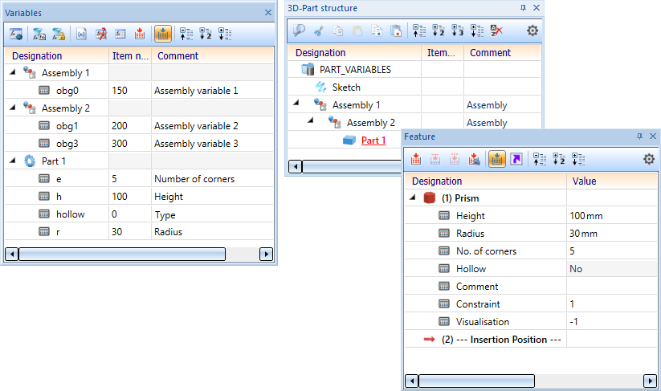The width and height of the screenshot is (661, 391).
Task: Collapse all levels icon in Variables toolbar
Action: coord(186,34)
